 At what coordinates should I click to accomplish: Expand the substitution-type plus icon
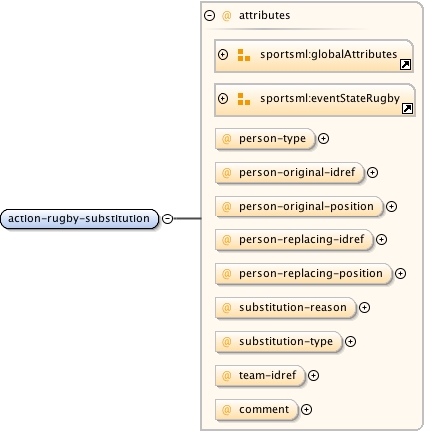point(350,341)
